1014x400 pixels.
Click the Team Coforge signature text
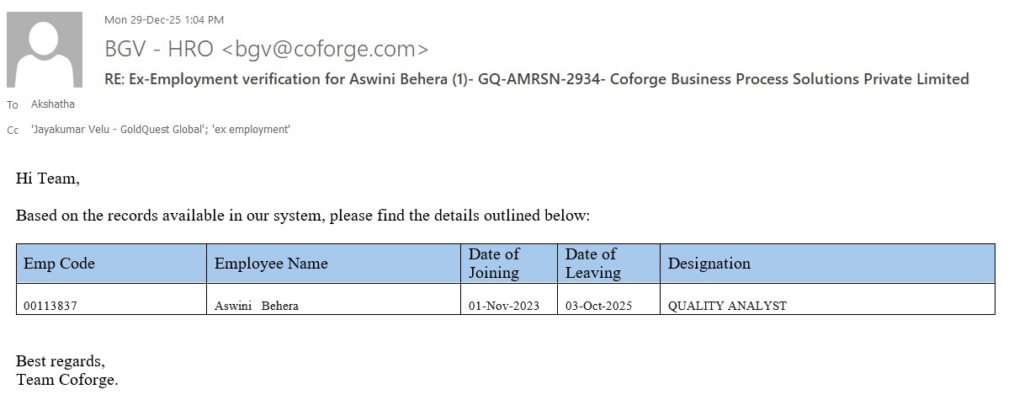[67, 380]
